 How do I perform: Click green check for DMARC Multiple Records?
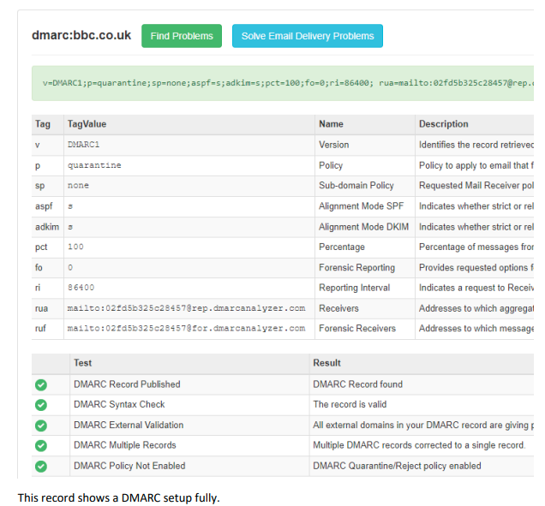coord(41,445)
